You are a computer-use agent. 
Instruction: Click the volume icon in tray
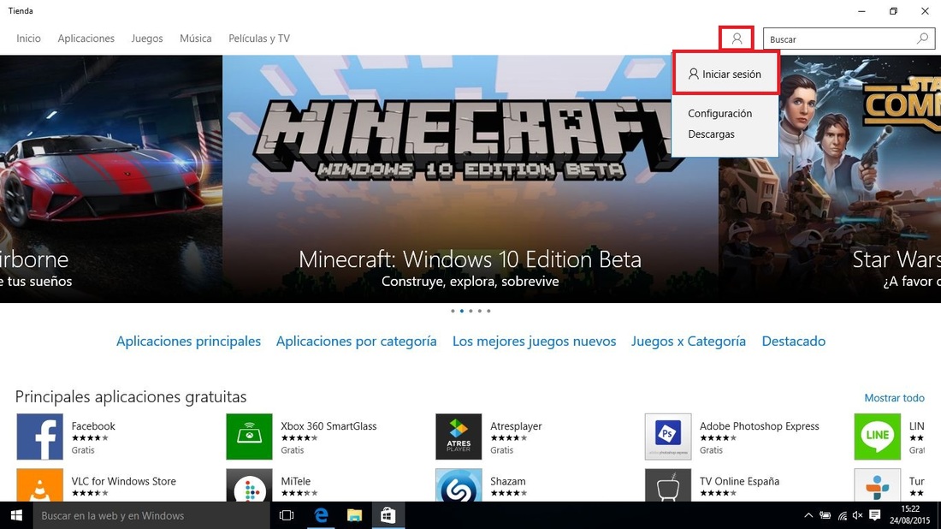pyautogui.click(x=857, y=515)
